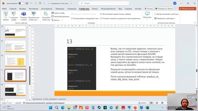Click the Record (Запись) ribbon button icon
Viewport: 198px width, 111px height.
coord(53,20)
